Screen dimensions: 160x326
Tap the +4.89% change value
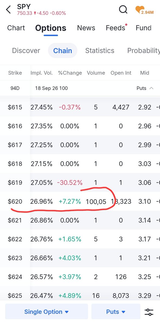pos(70,296)
